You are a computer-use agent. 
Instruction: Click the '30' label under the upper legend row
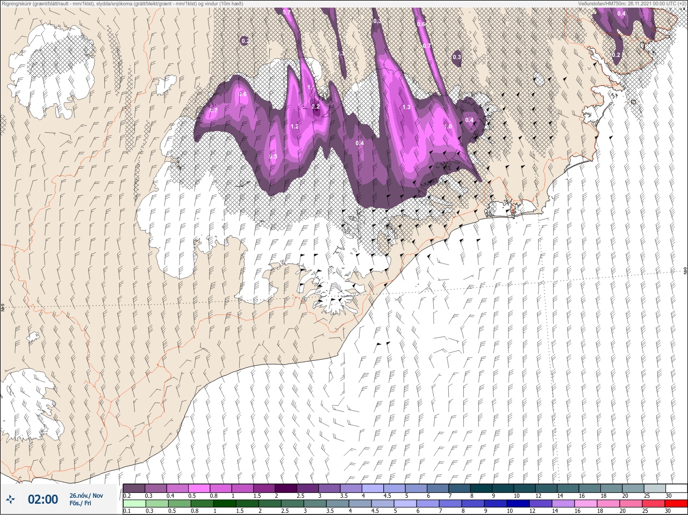(669, 496)
